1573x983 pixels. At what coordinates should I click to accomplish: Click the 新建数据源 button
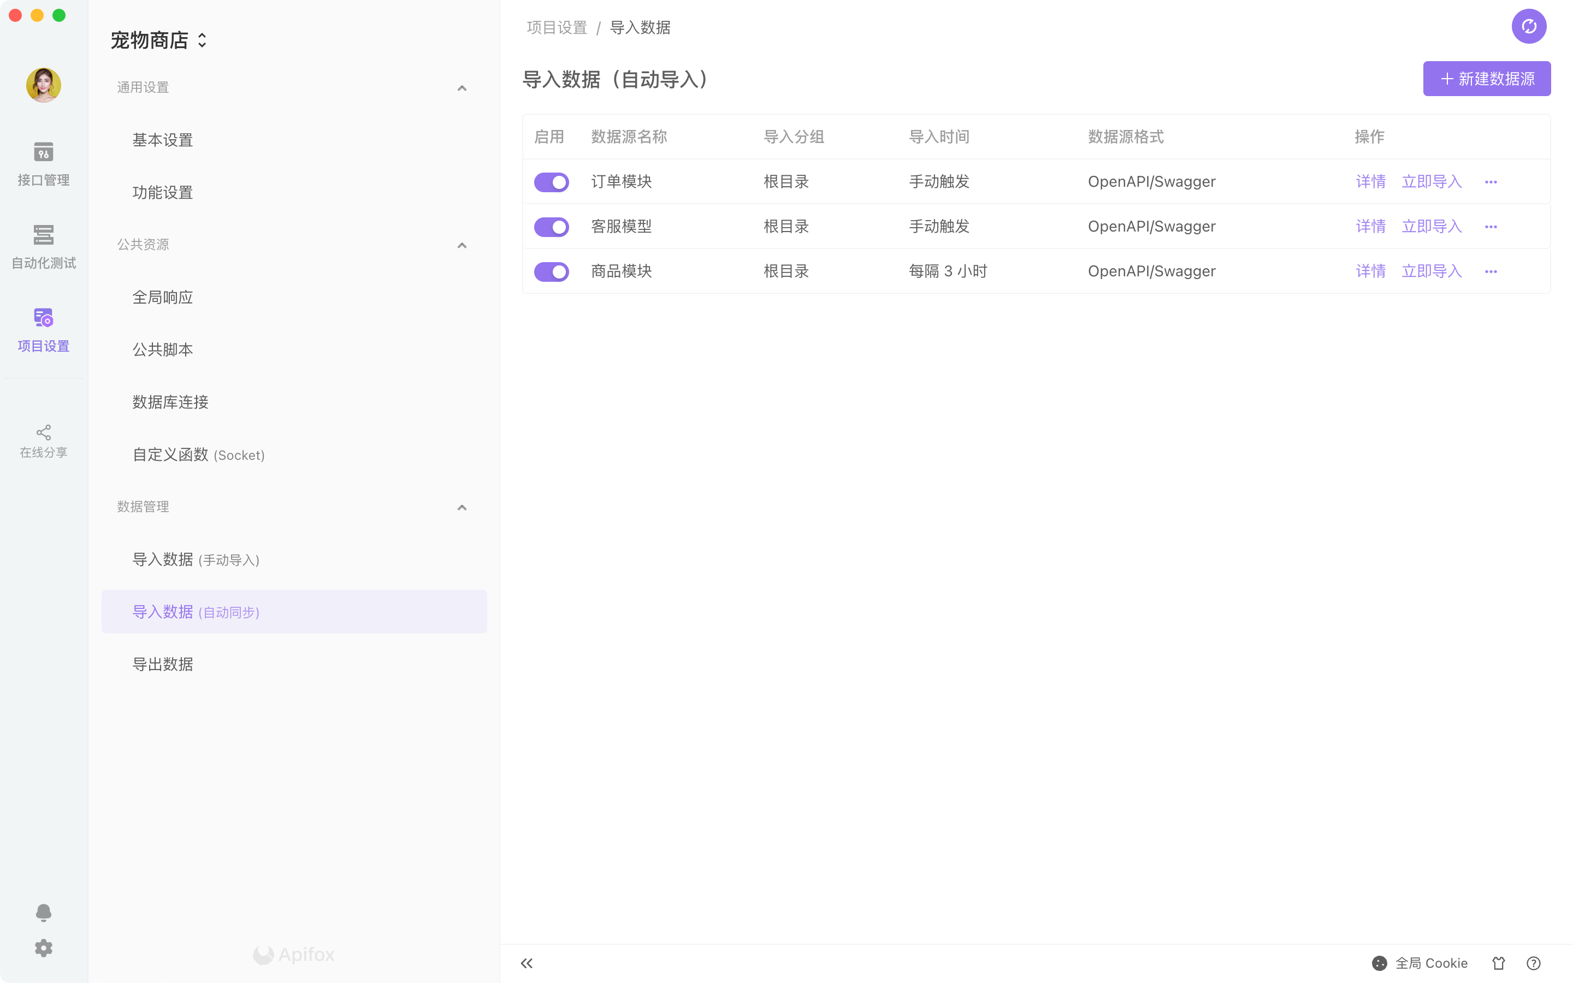[1487, 79]
